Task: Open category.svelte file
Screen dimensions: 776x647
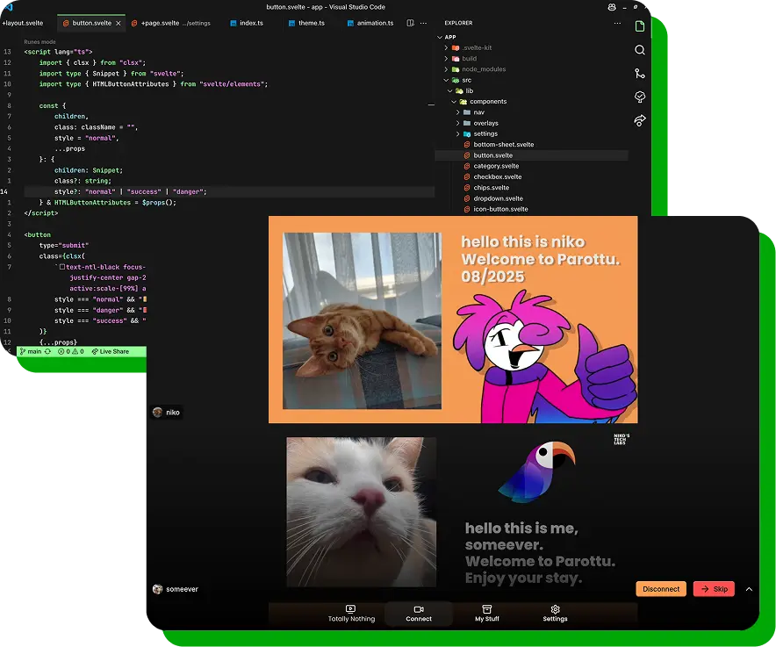Action: click(x=492, y=166)
